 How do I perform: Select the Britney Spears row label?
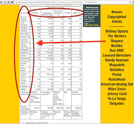(24, 19)
